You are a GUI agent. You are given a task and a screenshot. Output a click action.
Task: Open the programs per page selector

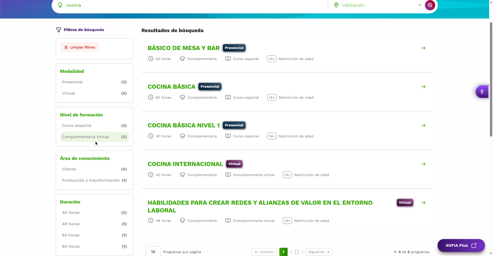pyautogui.click(x=153, y=252)
